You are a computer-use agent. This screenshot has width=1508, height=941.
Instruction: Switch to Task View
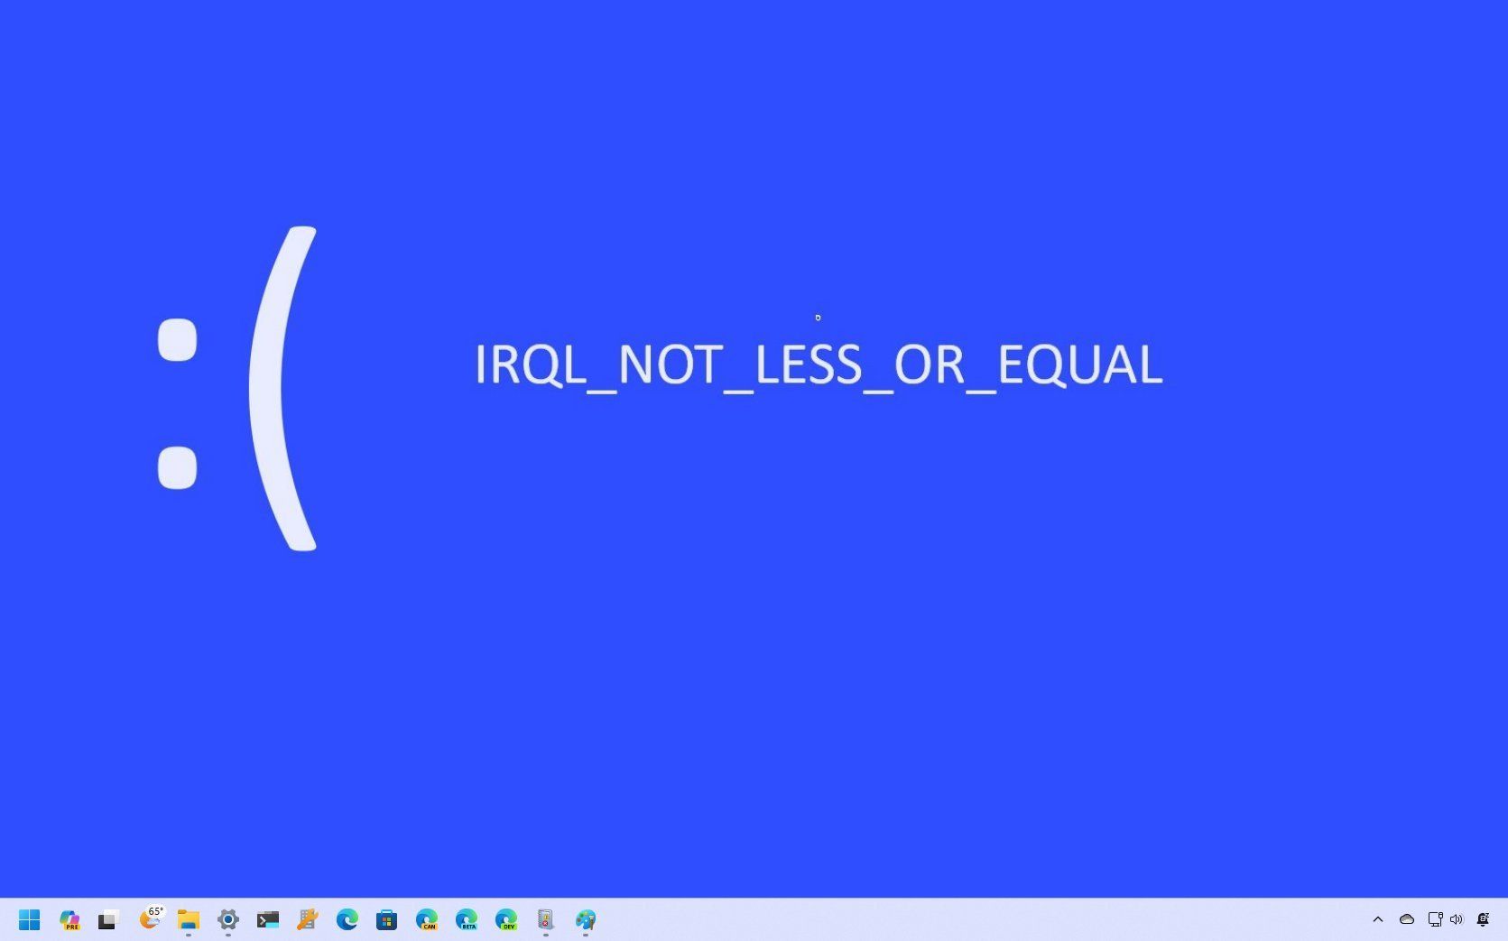[107, 919]
